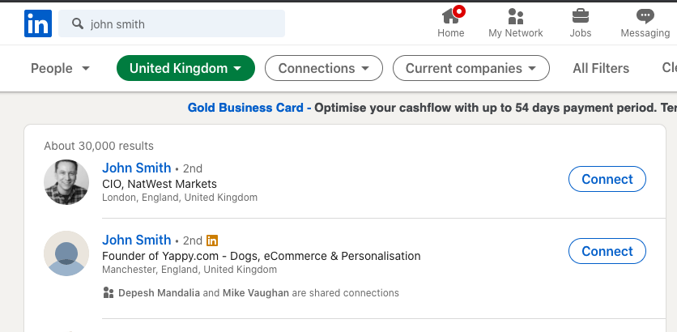Click the shared connections people icon
The height and width of the screenshot is (332, 677).
point(109,293)
